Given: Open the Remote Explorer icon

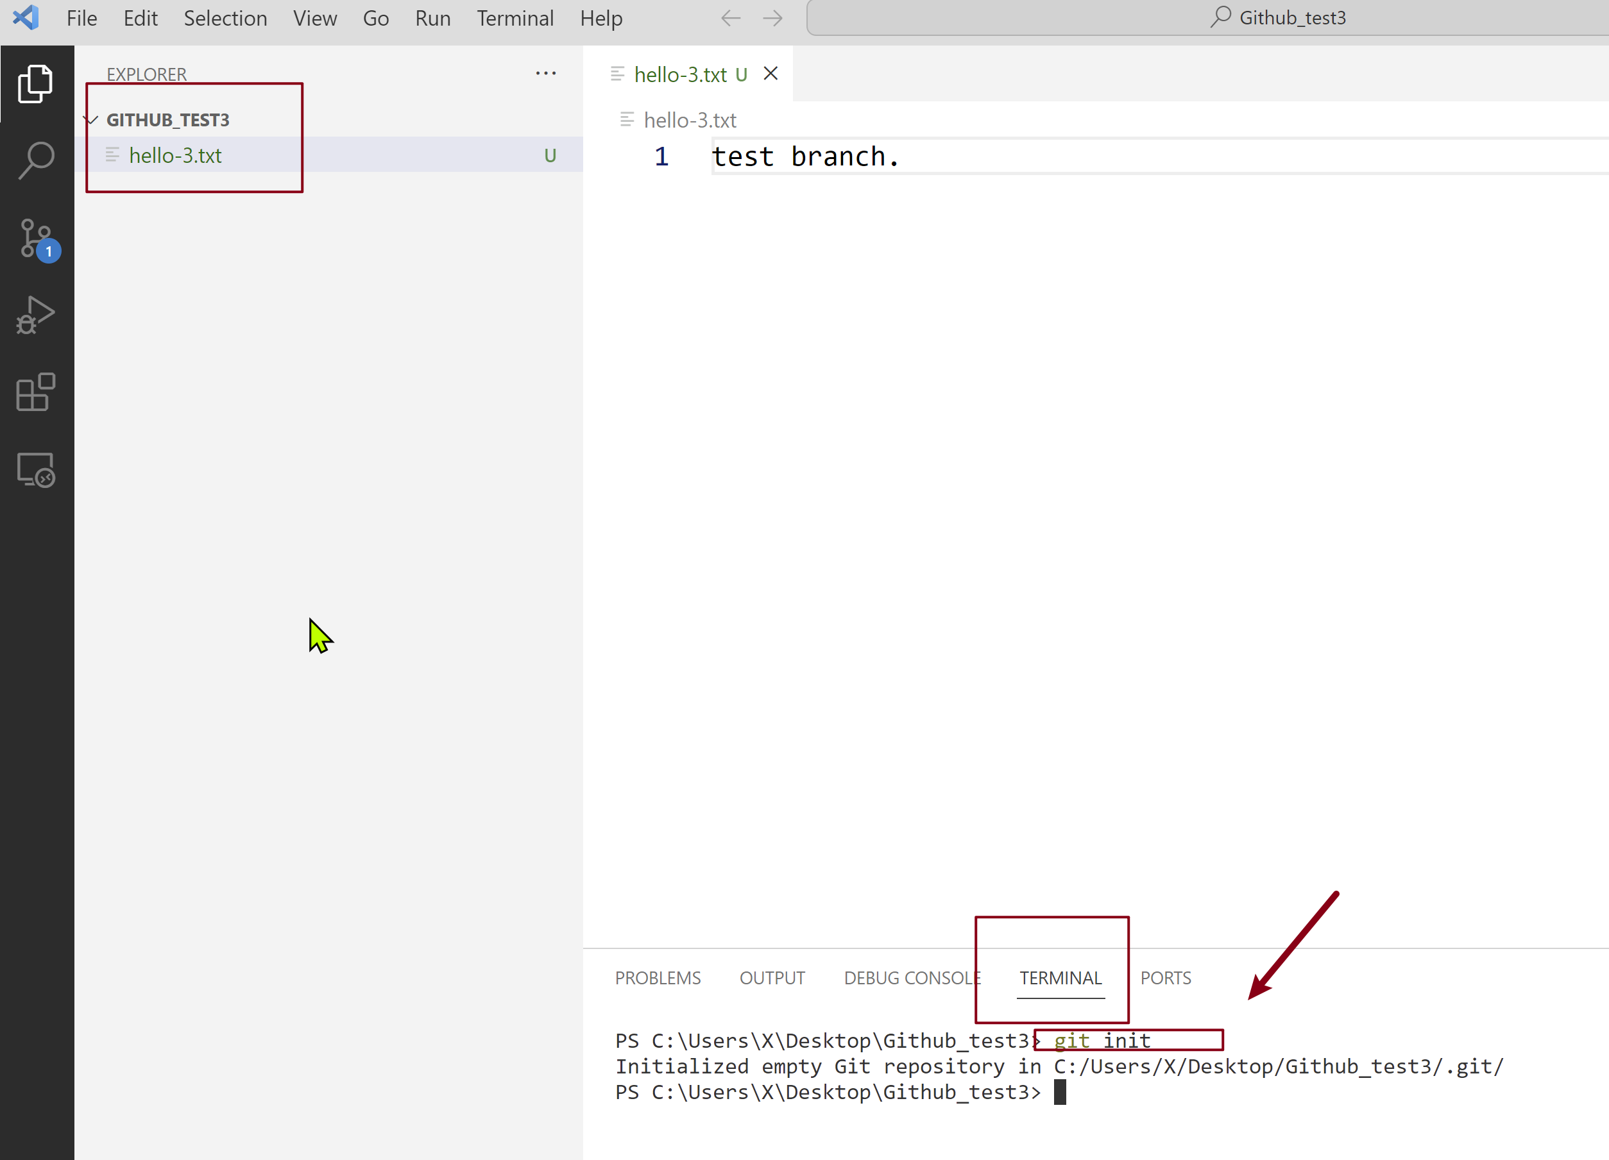Looking at the screenshot, I should [35, 469].
